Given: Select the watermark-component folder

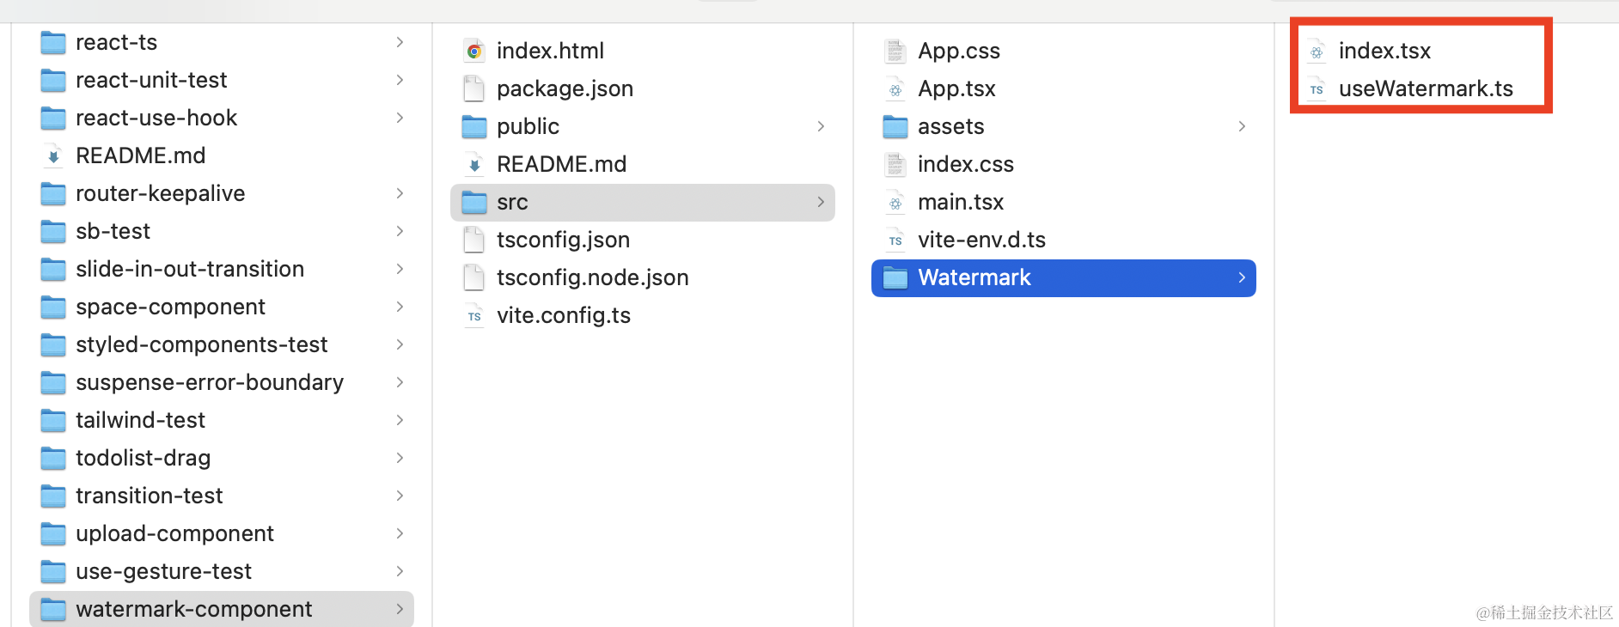Looking at the screenshot, I should 222,609.
